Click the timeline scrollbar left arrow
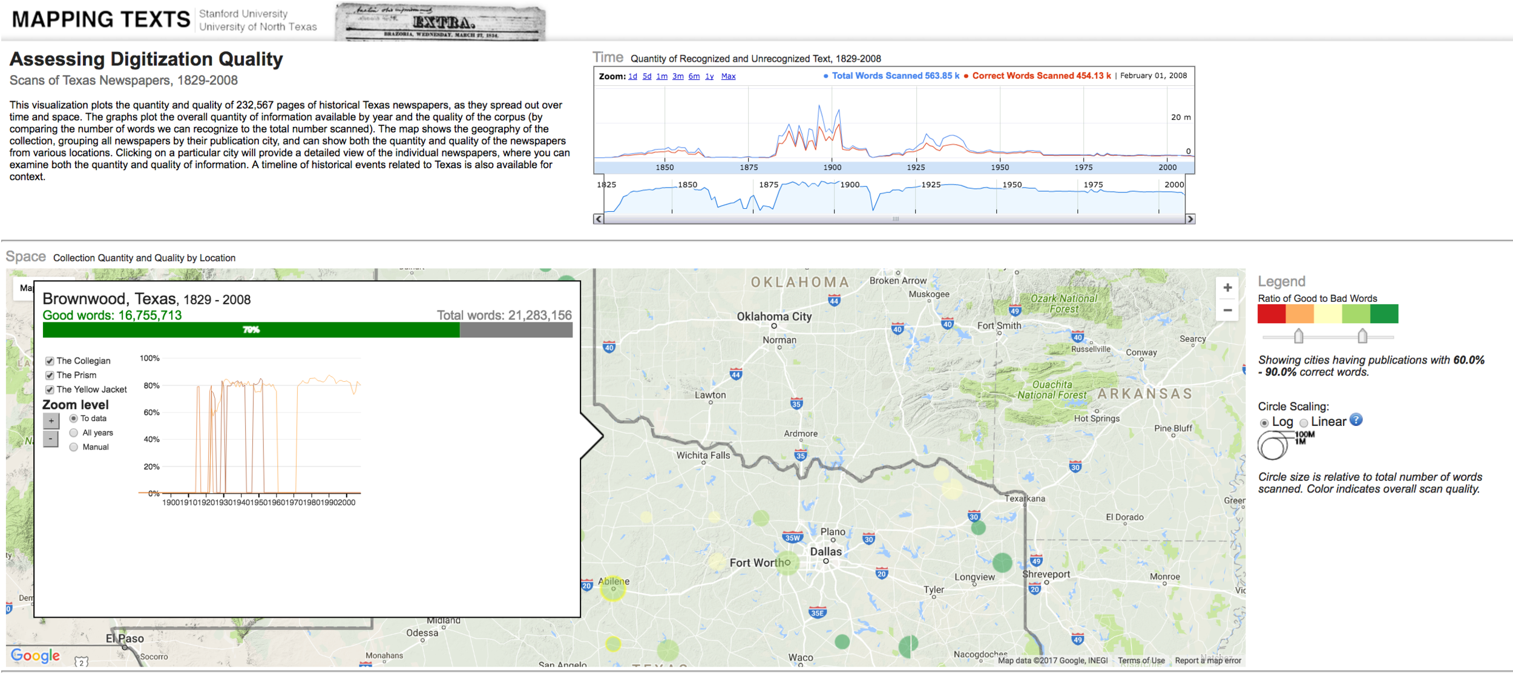This screenshot has width=1513, height=680. point(599,219)
